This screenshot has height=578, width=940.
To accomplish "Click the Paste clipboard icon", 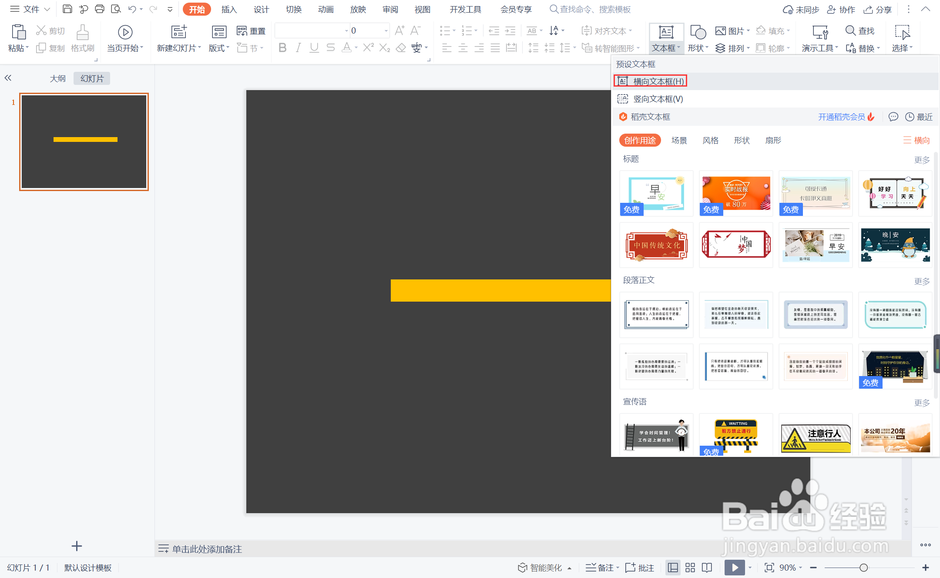I will tap(18, 32).
